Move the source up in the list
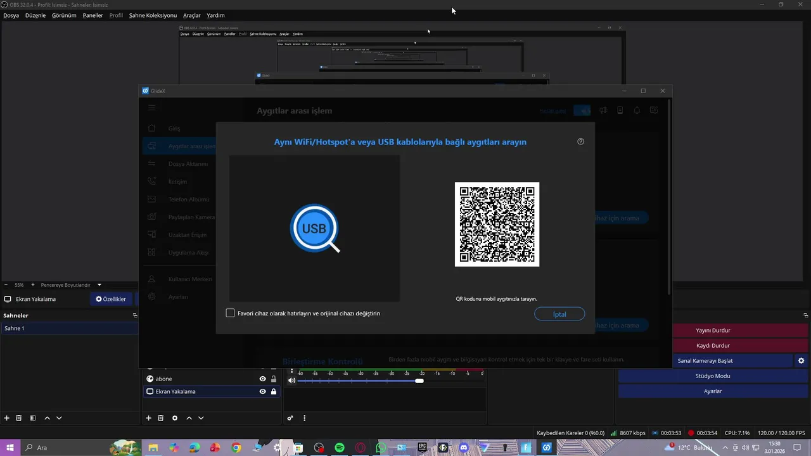 pyautogui.click(x=189, y=418)
